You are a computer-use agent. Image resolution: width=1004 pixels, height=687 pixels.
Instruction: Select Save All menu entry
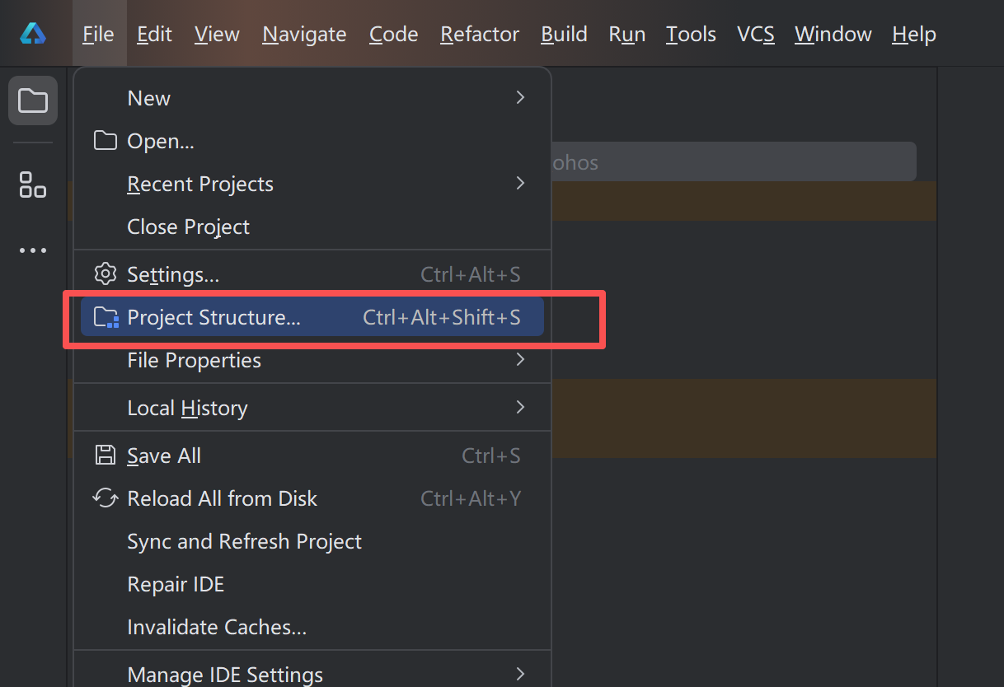312,456
